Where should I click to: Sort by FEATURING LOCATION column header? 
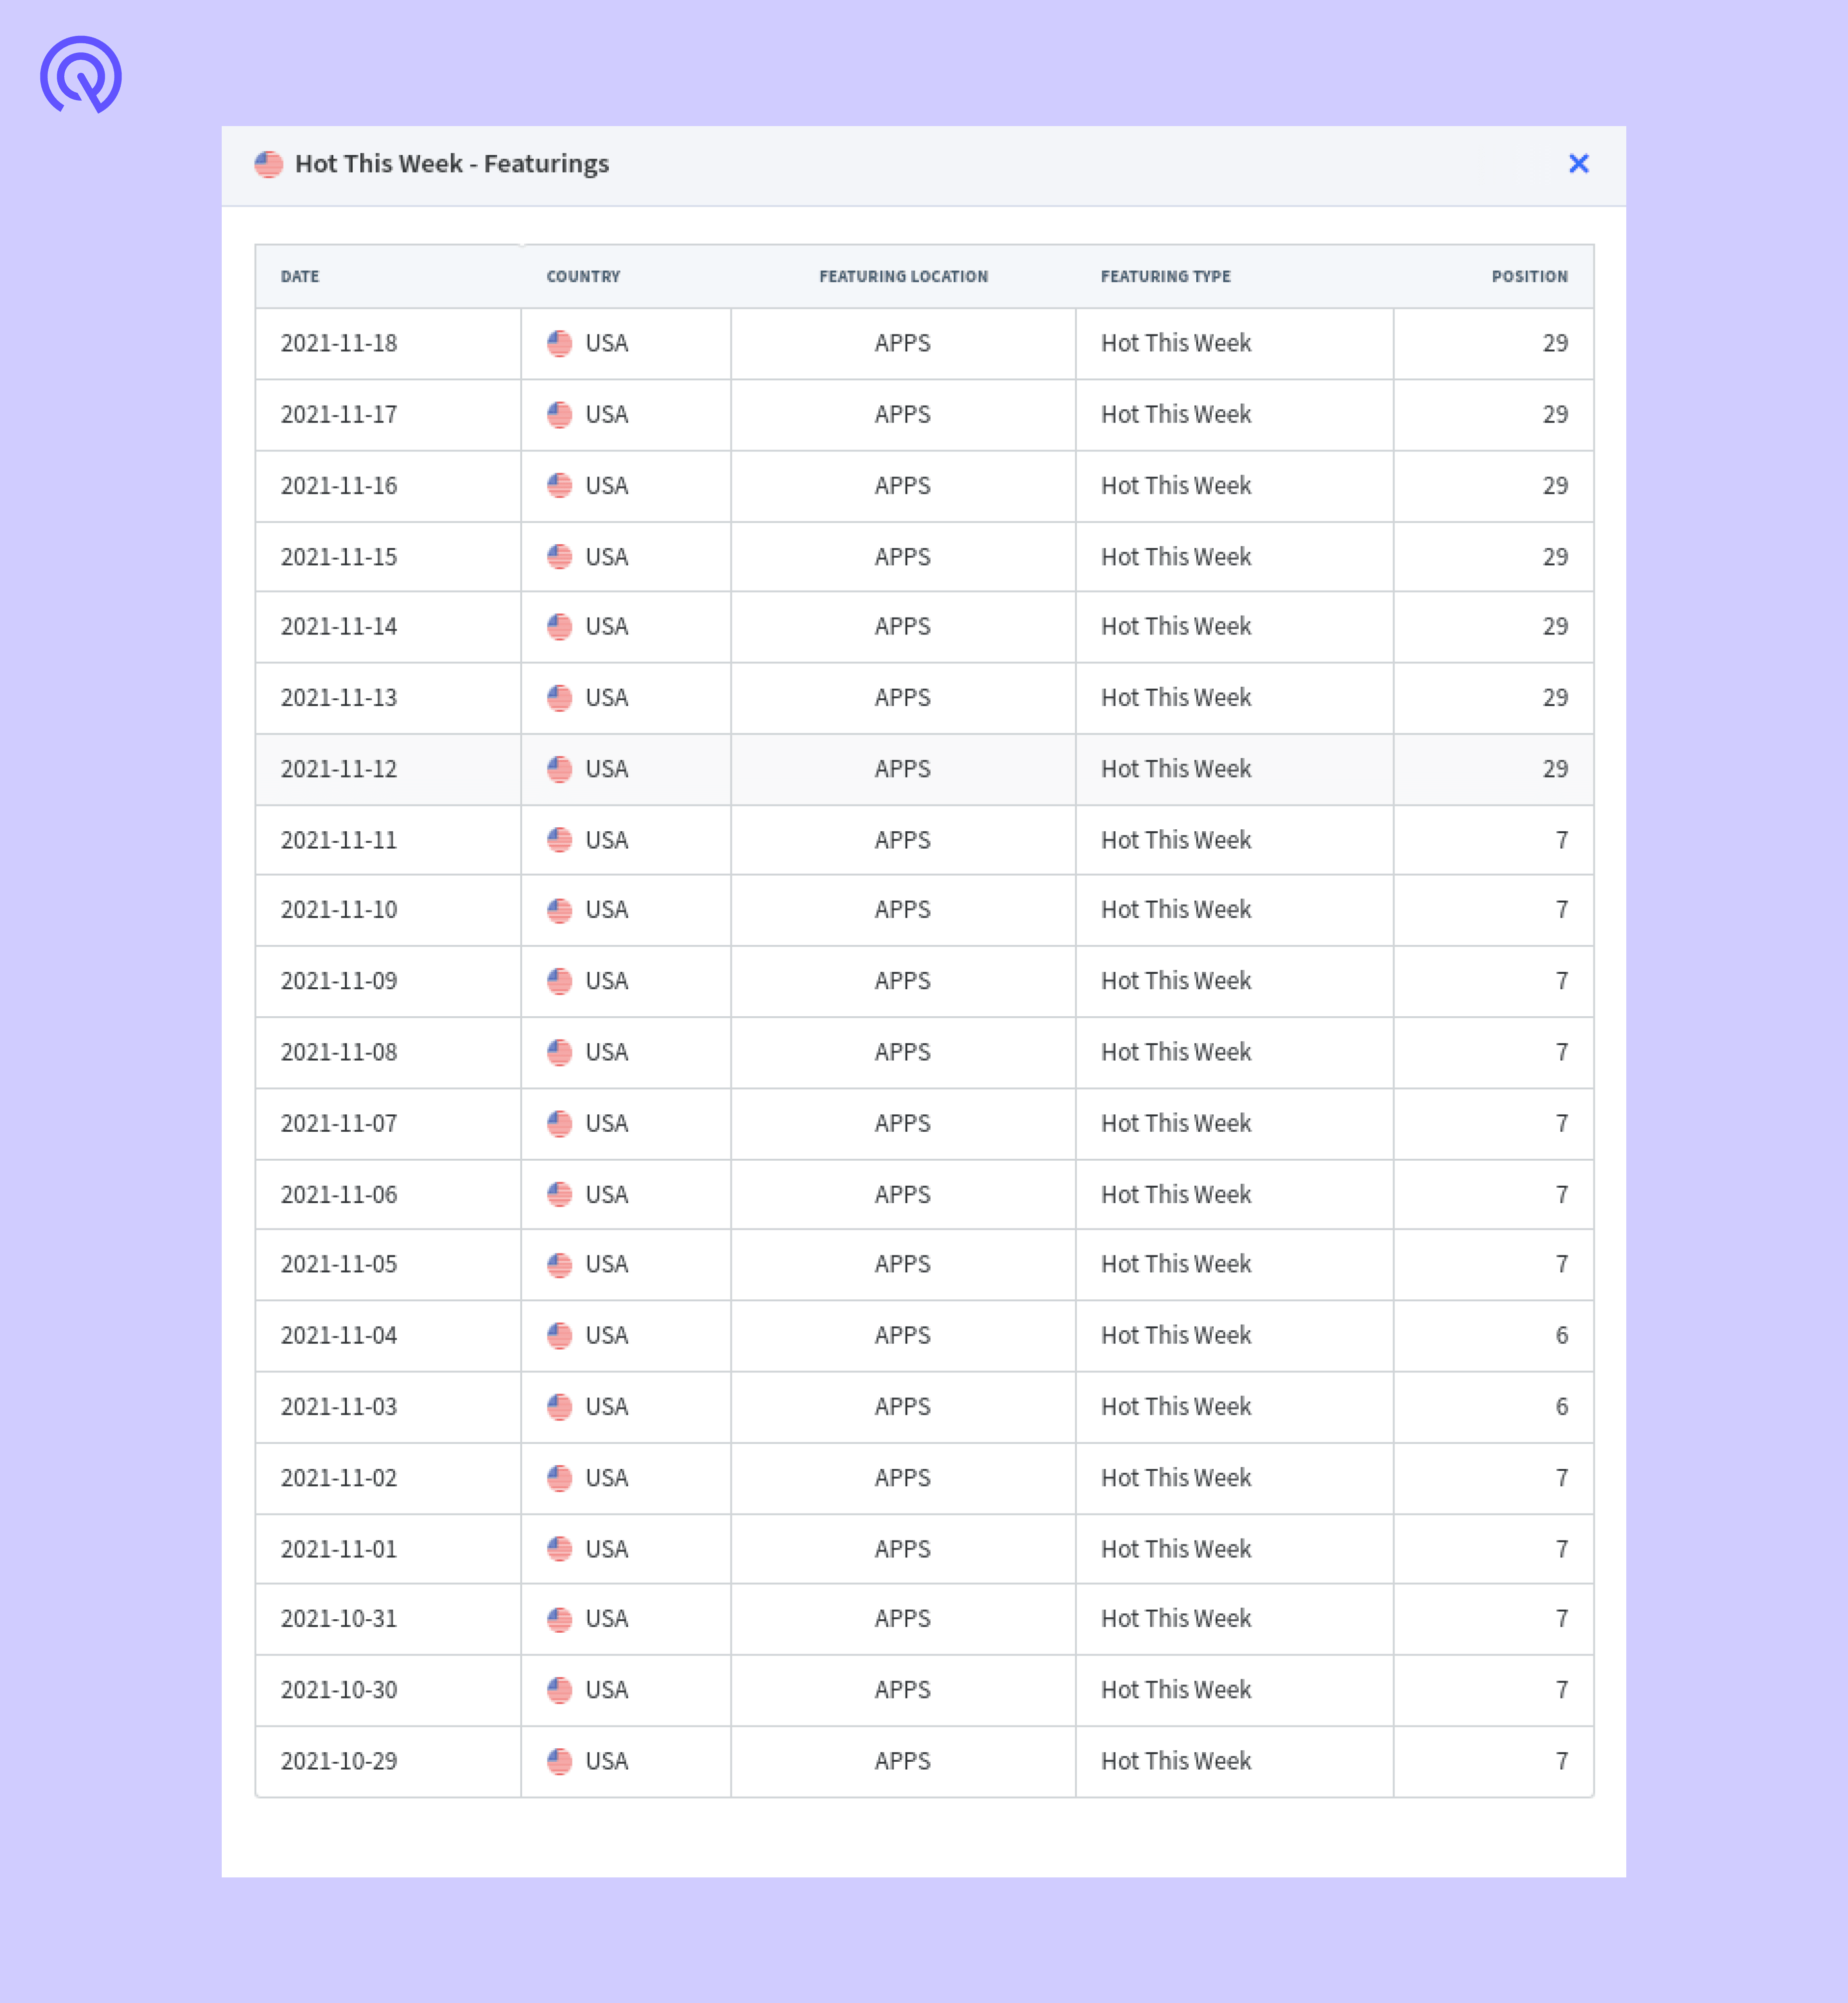tap(903, 276)
